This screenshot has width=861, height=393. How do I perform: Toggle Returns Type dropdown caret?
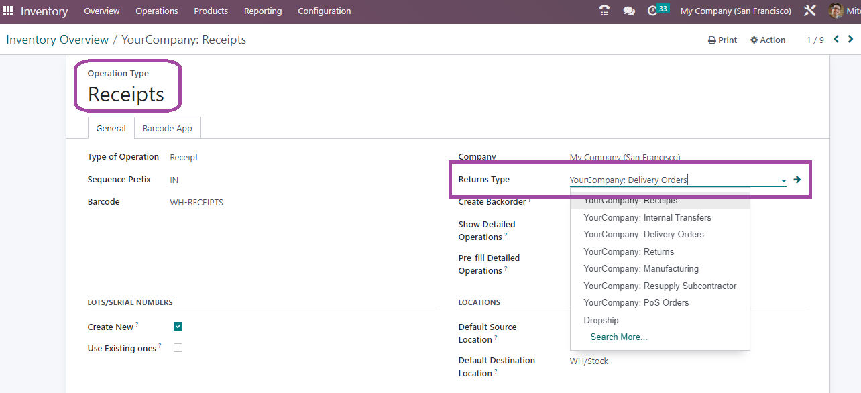coord(783,180)
